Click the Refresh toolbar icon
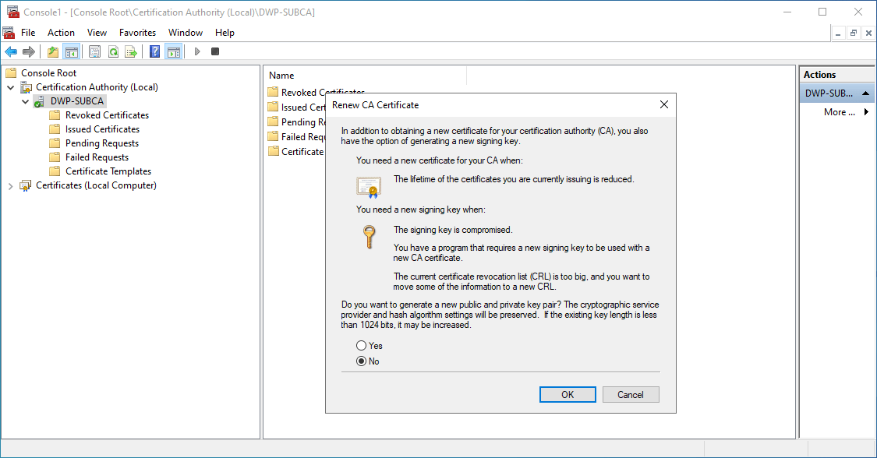 coord(113,51)
